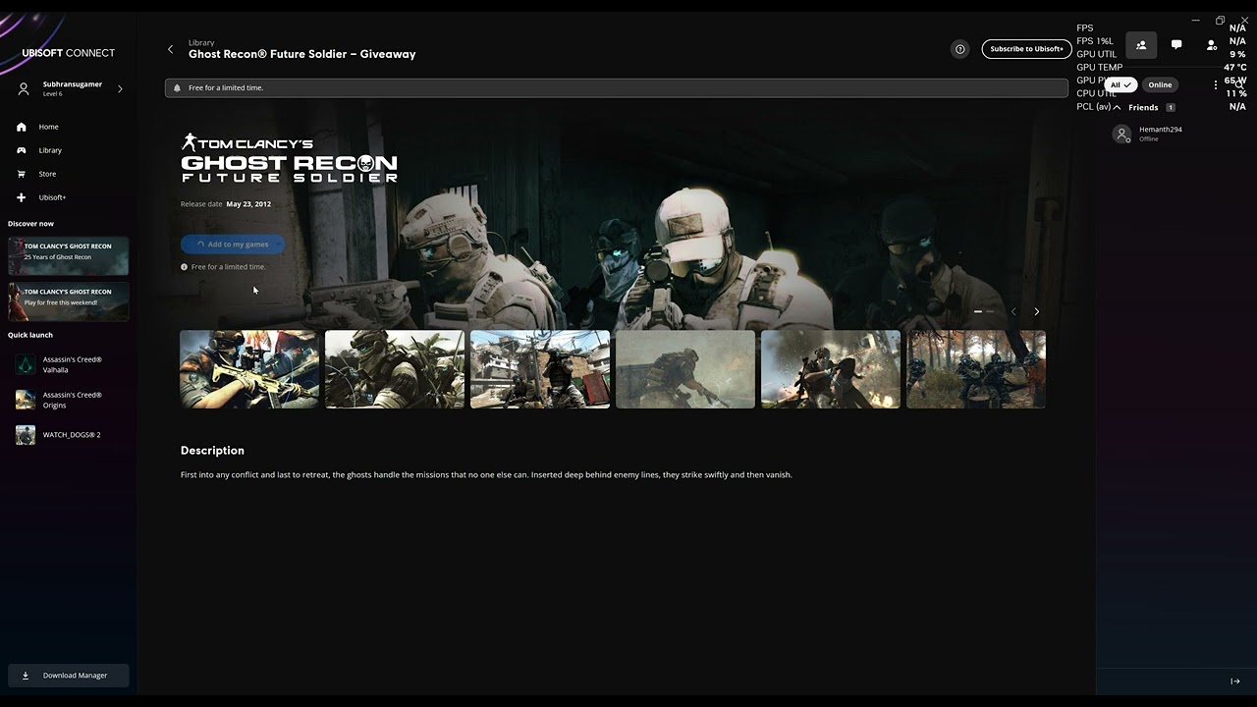Click the Ubisoft Connect logo
Viewport: 1257px width, 707px height.
68,53
